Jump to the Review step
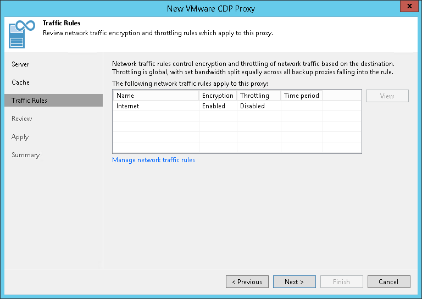422x299 pixels. [22, 119]
